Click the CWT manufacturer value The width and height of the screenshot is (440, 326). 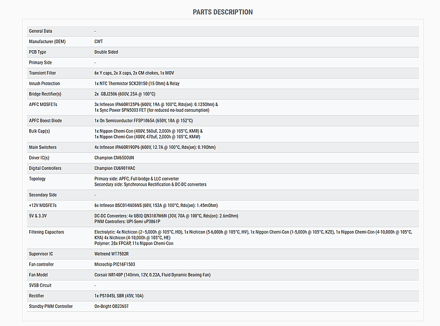click(99, 42)
